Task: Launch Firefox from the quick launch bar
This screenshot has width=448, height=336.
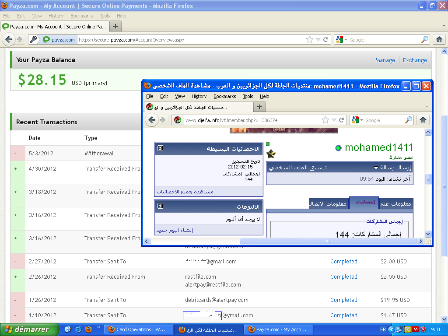Action: point(88,329)
